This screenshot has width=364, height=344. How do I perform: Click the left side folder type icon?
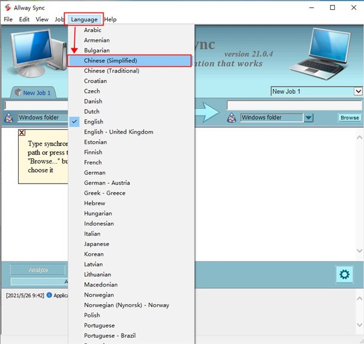(9, 117)
